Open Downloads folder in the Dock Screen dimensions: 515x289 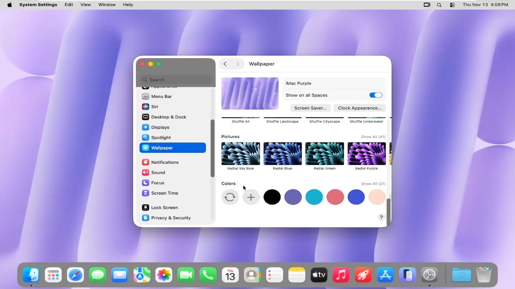[x=461, y=275]
